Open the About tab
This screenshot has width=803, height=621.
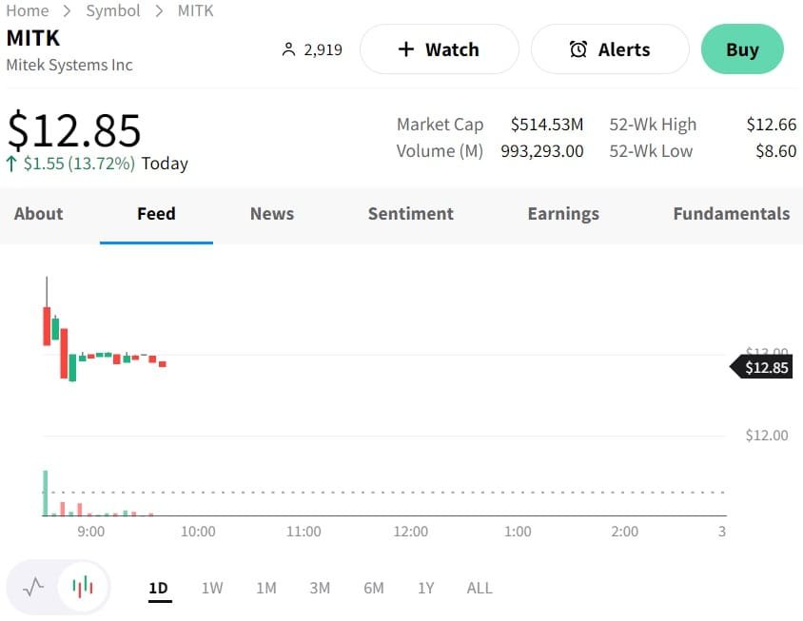click(x=39, y=214)
